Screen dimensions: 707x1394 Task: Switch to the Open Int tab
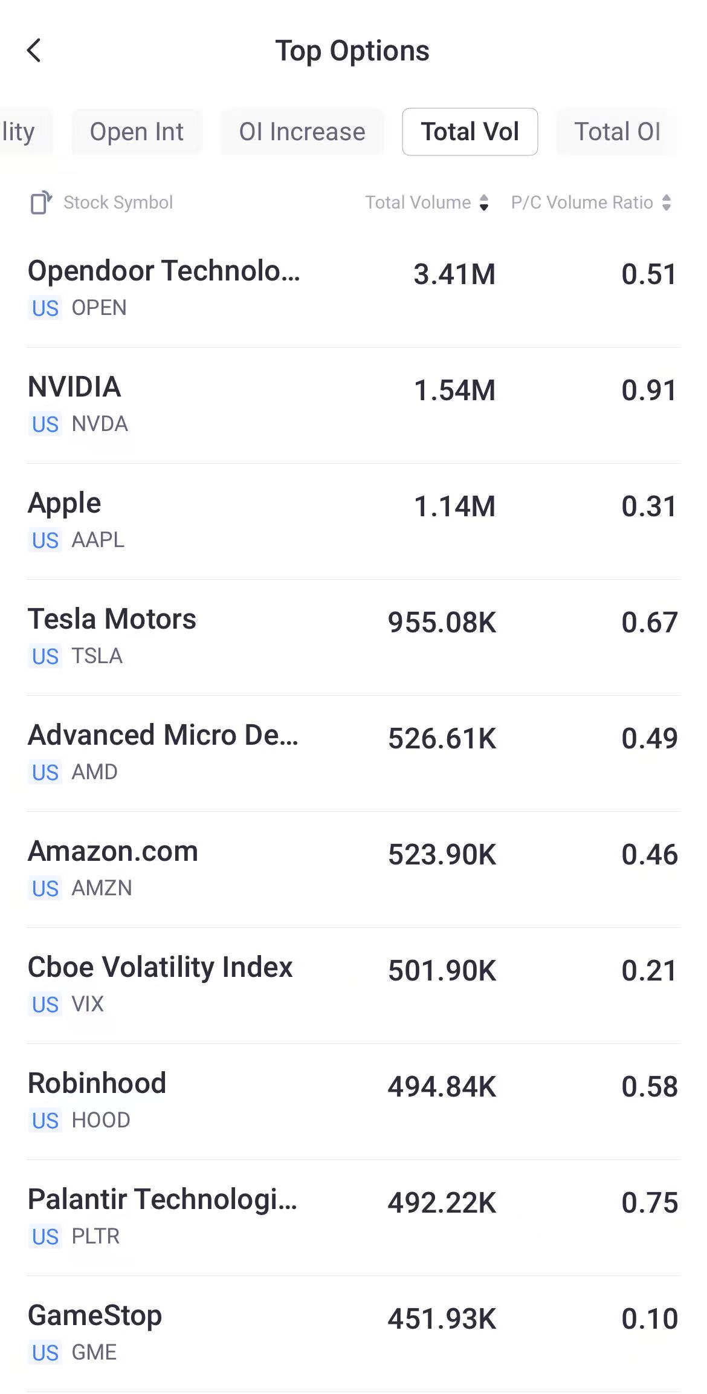(x=137, y=132)
